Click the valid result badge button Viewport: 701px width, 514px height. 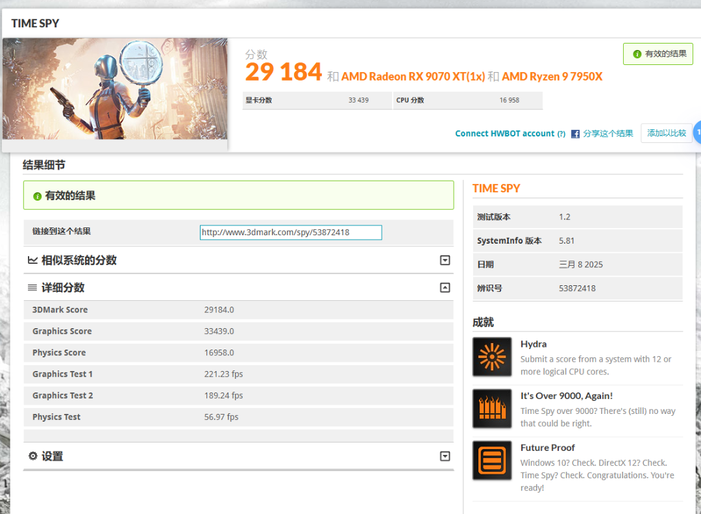pyautogui.click(x=658, y=54)
